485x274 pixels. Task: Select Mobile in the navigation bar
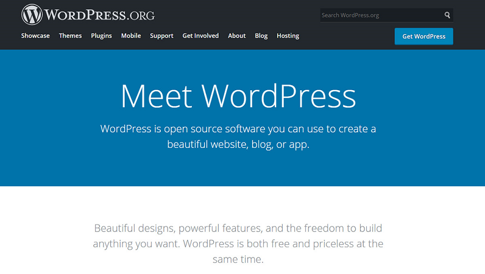(131, 36)
